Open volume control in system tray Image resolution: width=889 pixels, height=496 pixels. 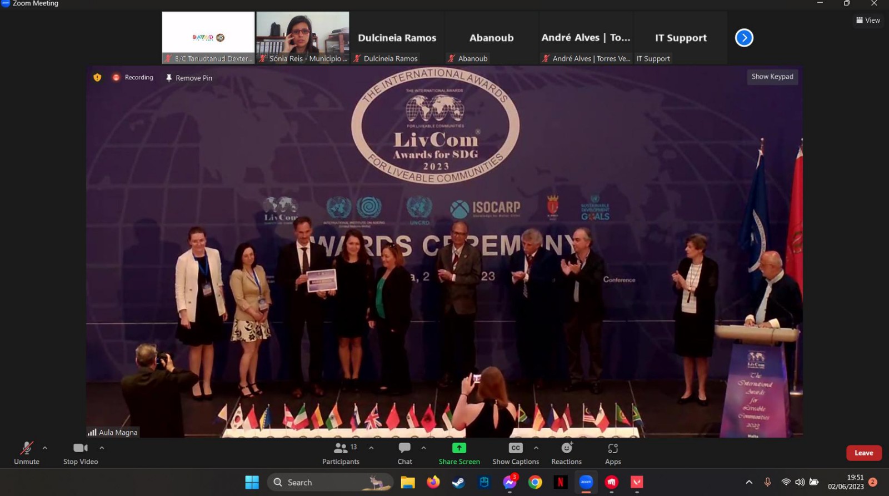pos(800,482)
